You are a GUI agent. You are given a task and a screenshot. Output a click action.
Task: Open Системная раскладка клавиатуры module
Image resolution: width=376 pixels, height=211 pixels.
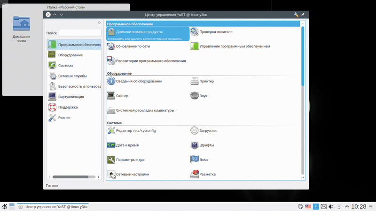(x=141, y=110)
